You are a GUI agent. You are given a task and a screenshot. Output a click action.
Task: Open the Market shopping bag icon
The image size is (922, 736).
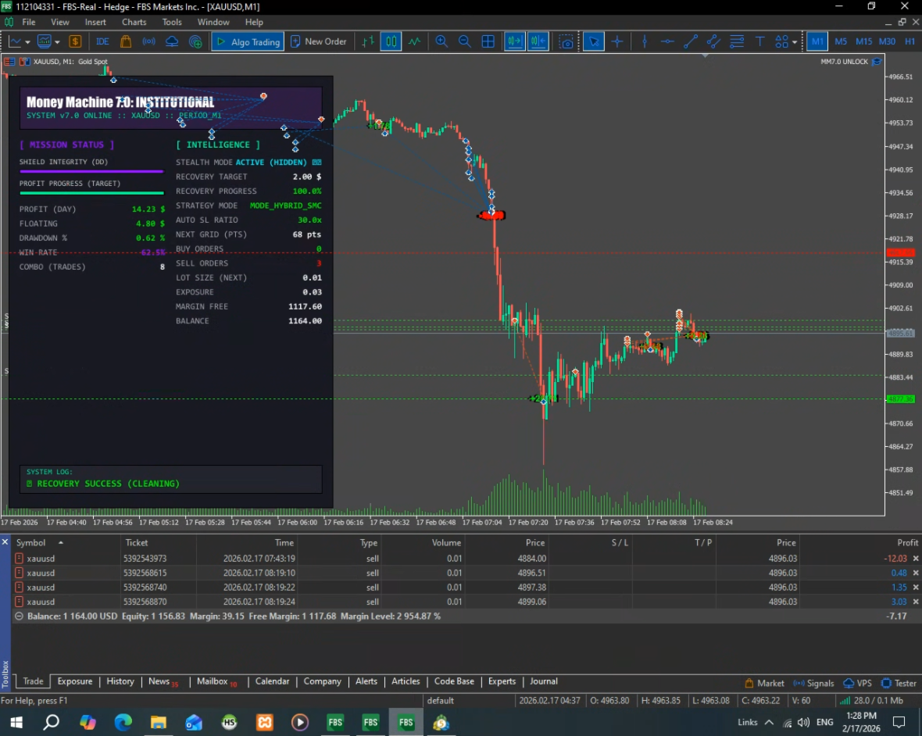pos(125,41)
